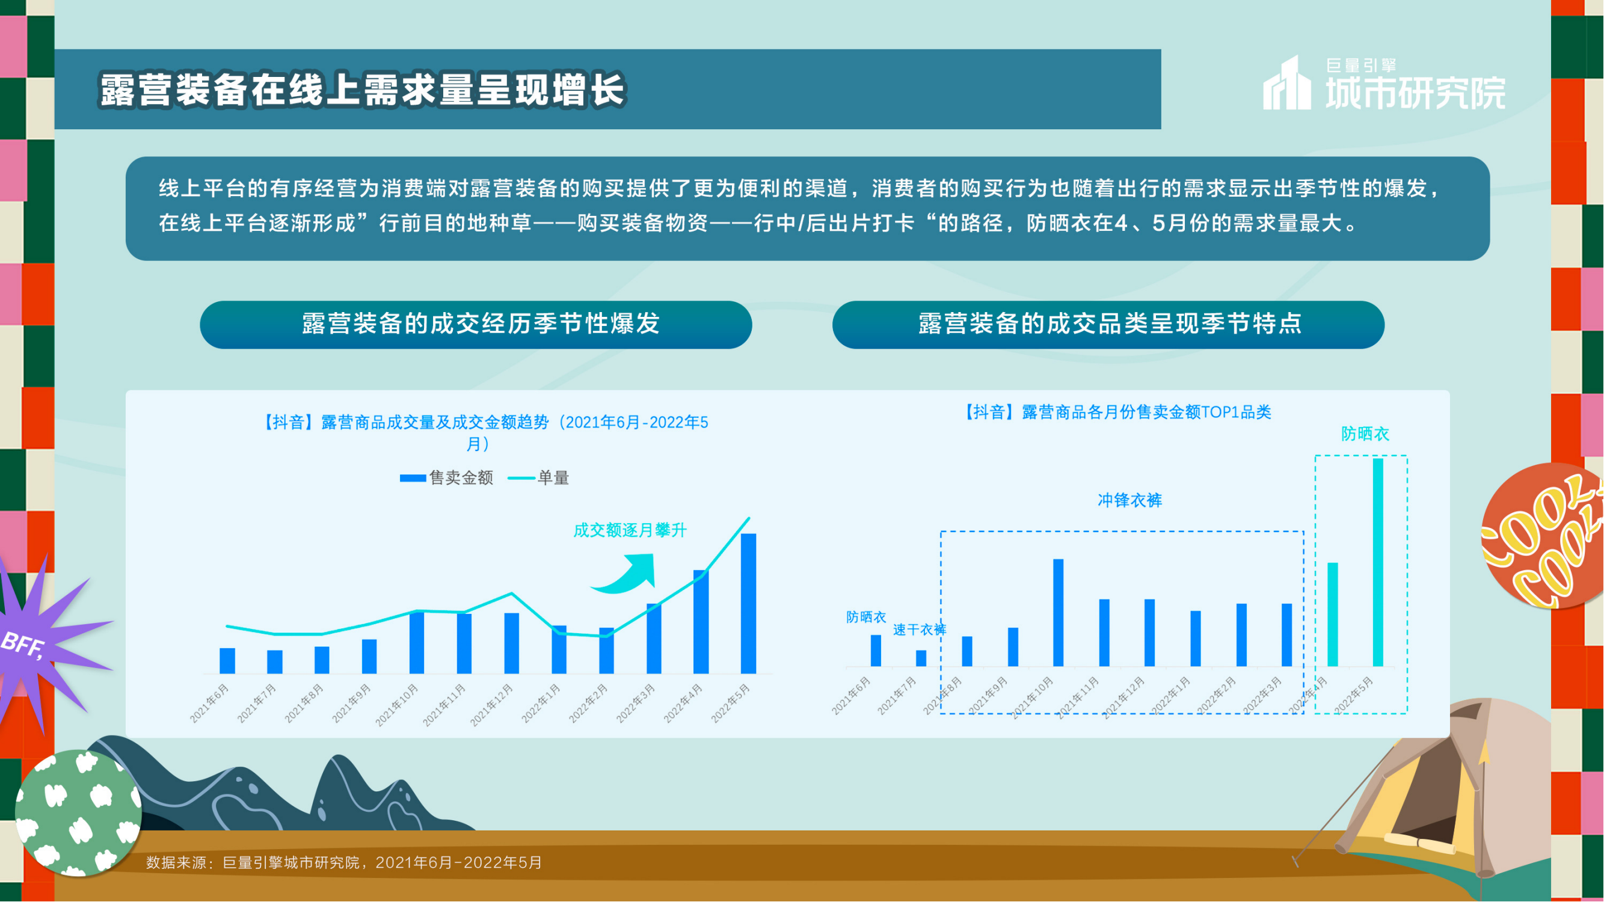Click the 冲锋衣裤 category label
This screenshot has height=902, width=1604.
(x=1129, y=500)
